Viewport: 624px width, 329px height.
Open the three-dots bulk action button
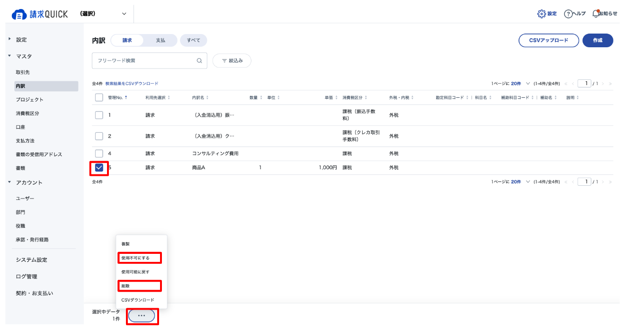point(142,315)
